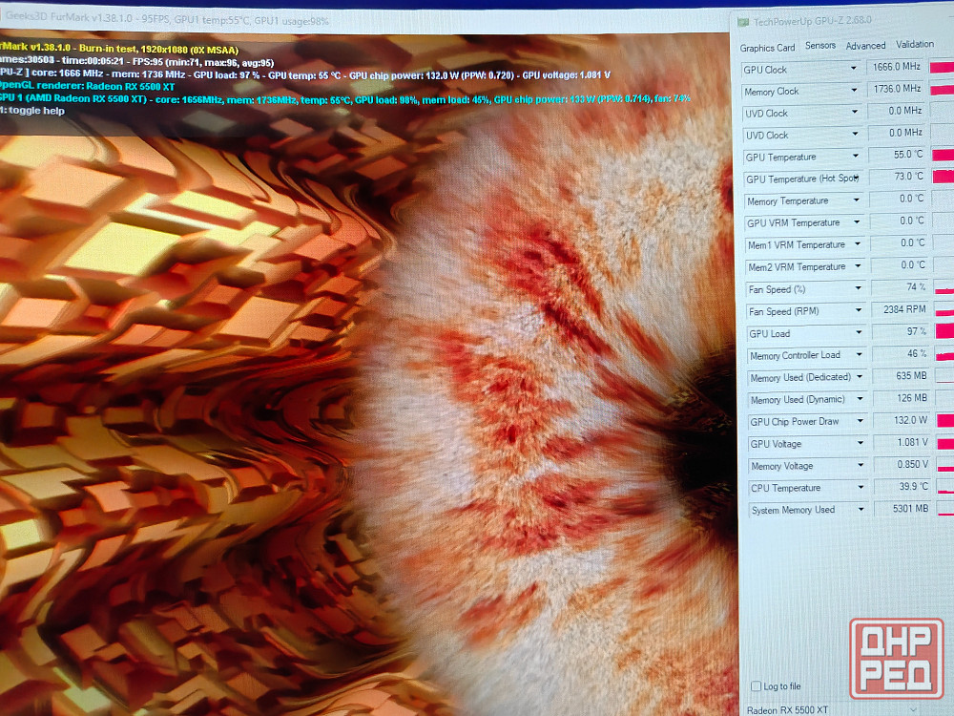The width and height of the screenshot is (954, 716).
Task: Expand the Memory Used (Dedicated) dropdown
Action: tap(860, 377)
